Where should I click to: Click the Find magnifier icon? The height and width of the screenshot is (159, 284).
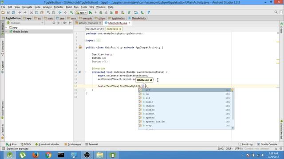48,12
